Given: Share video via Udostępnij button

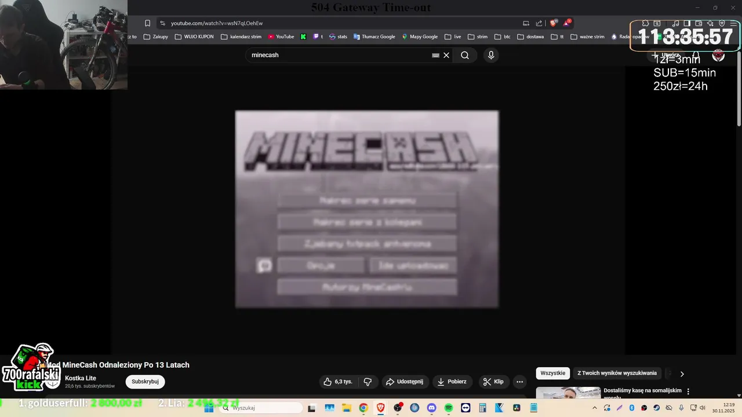Looking at the screenshot, I should coord(405,382).
